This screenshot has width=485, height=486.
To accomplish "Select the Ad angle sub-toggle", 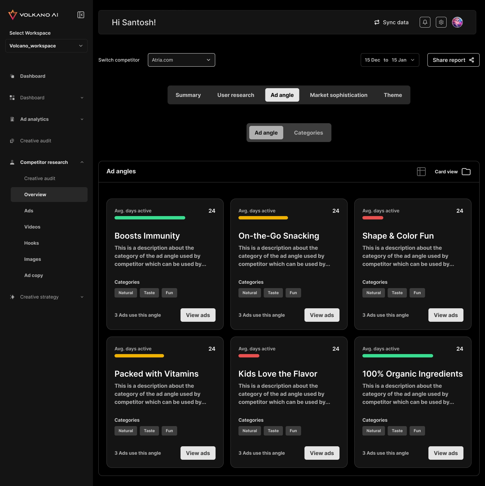I will point(266,133).
